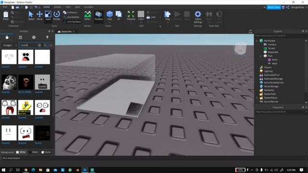Open the Play mode dropdown arrow
Screen dimensions: 308x173
pyautogui.click(x=167, y=23)
